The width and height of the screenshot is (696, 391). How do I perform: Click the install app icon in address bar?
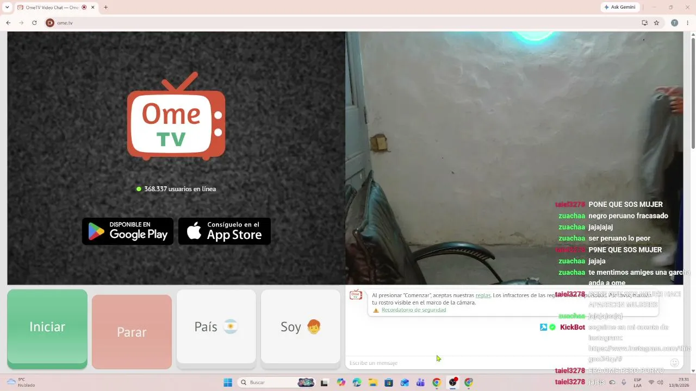pos(645,23)
